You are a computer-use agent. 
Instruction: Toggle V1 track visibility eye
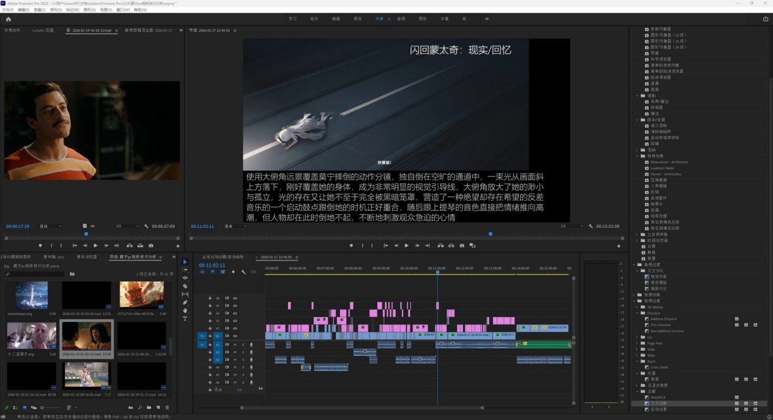coord(235,335)
